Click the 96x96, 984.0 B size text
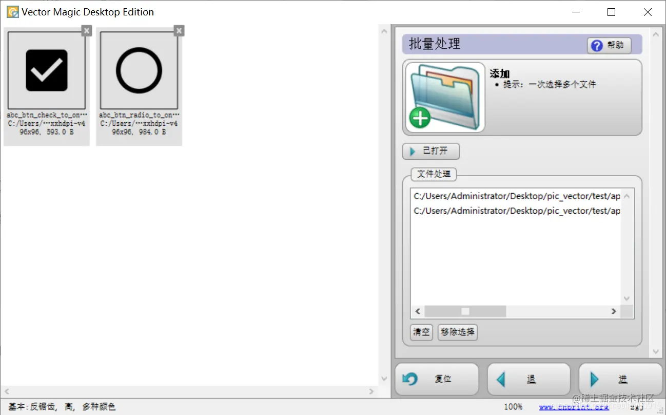This screenshot has width=666, height=415. [139, 132]
